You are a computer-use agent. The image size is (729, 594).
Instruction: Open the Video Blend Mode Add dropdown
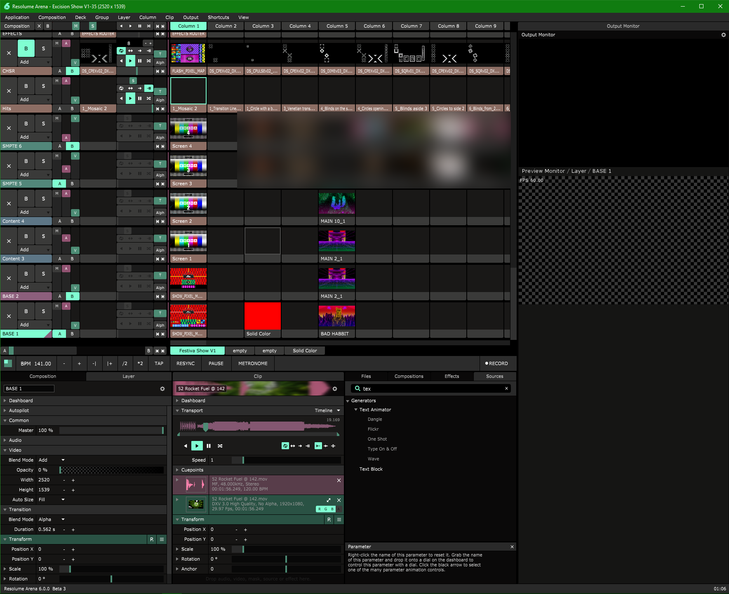point(52,460)
